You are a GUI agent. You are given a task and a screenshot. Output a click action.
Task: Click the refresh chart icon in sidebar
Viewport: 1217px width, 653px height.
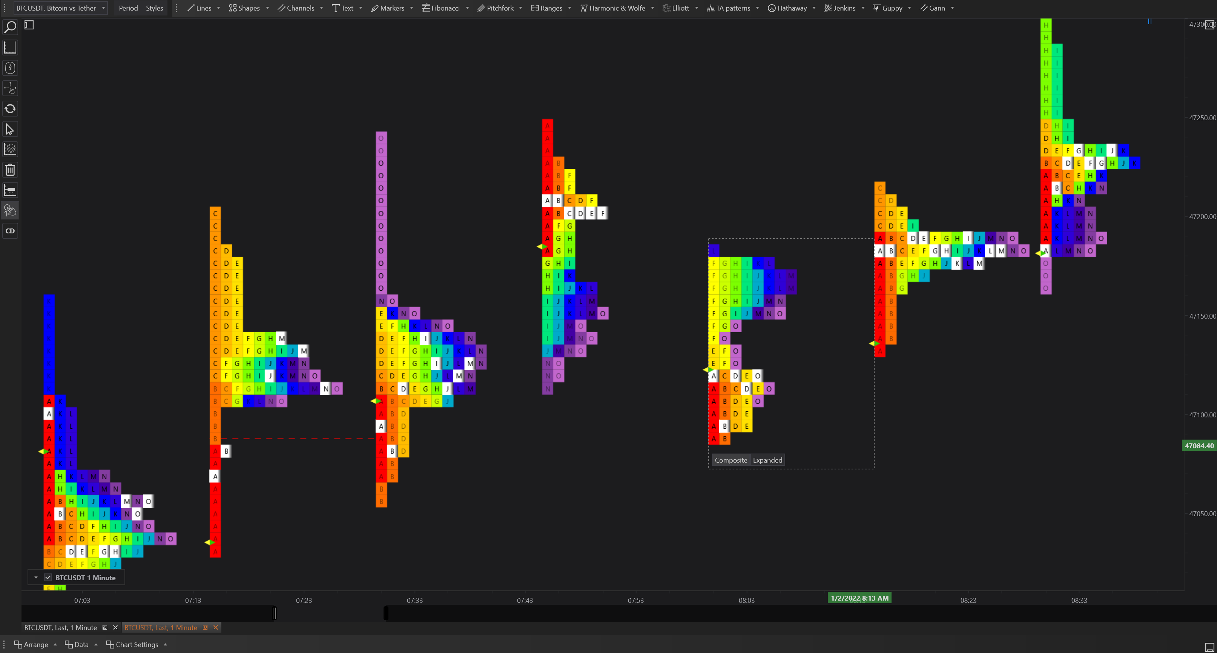coord(10,109)
